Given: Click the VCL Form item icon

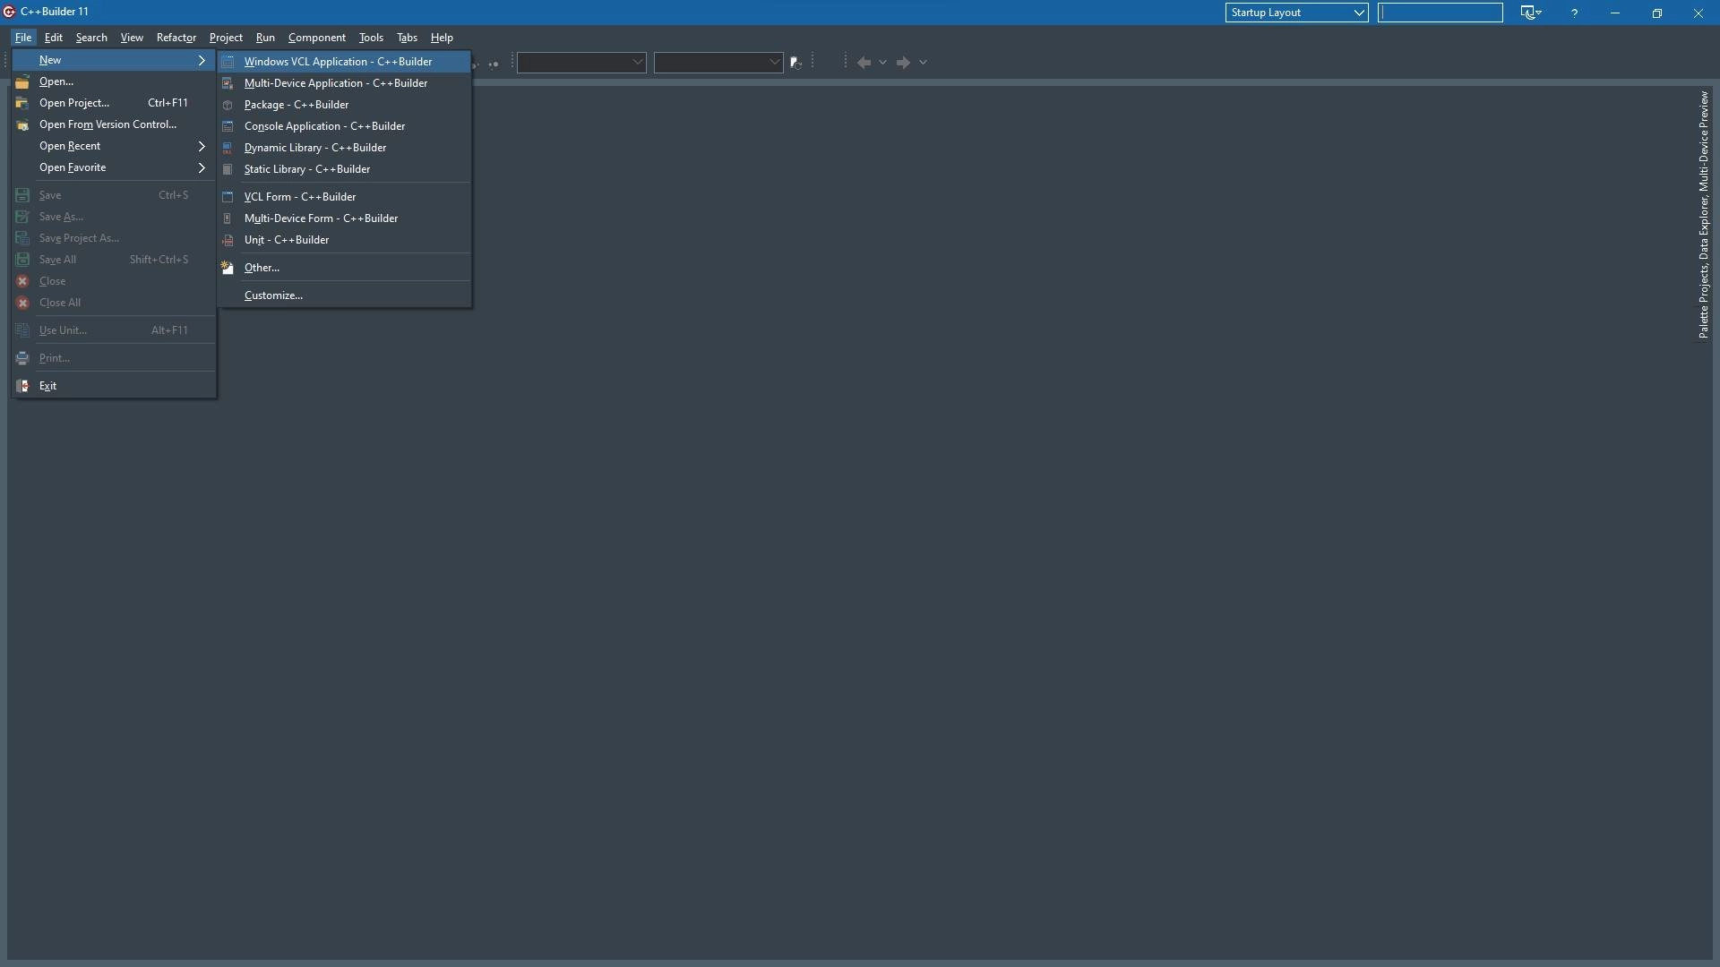Looking at the screenshot, I should coord(228,197).
